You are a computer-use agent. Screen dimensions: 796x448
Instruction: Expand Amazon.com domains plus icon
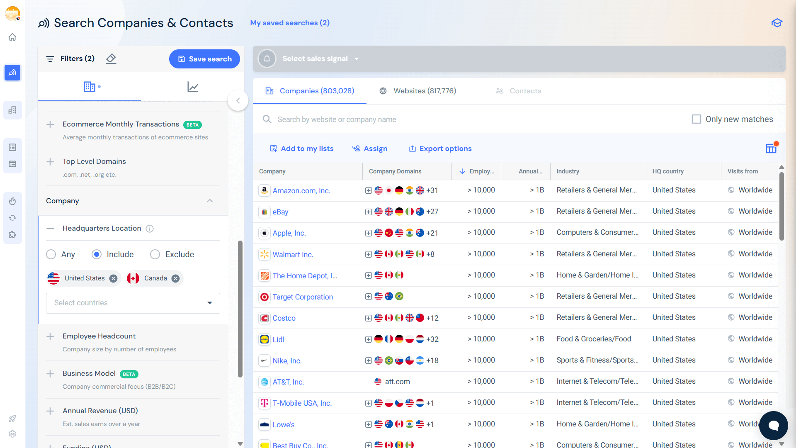point(368,190)
